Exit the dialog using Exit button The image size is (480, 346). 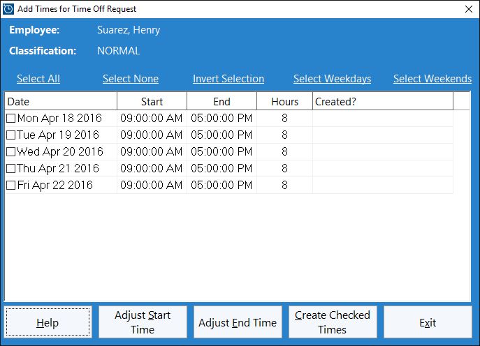(428, 322)
